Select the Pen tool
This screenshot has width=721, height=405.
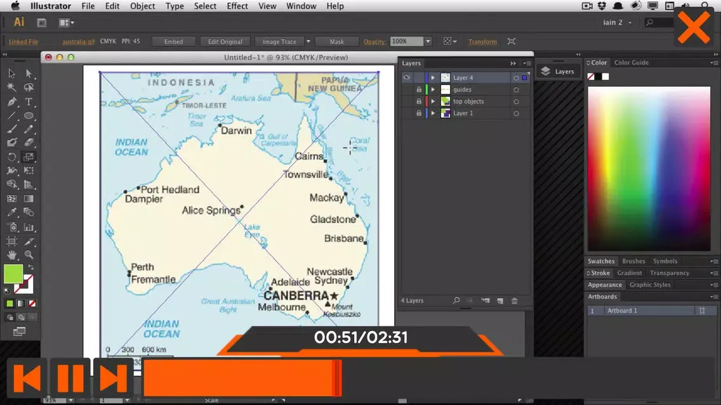(12, 101)
